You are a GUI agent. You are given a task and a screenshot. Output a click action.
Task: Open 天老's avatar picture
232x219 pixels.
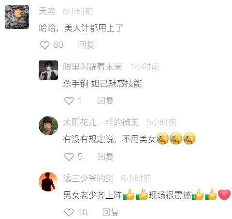pos(17,17)
